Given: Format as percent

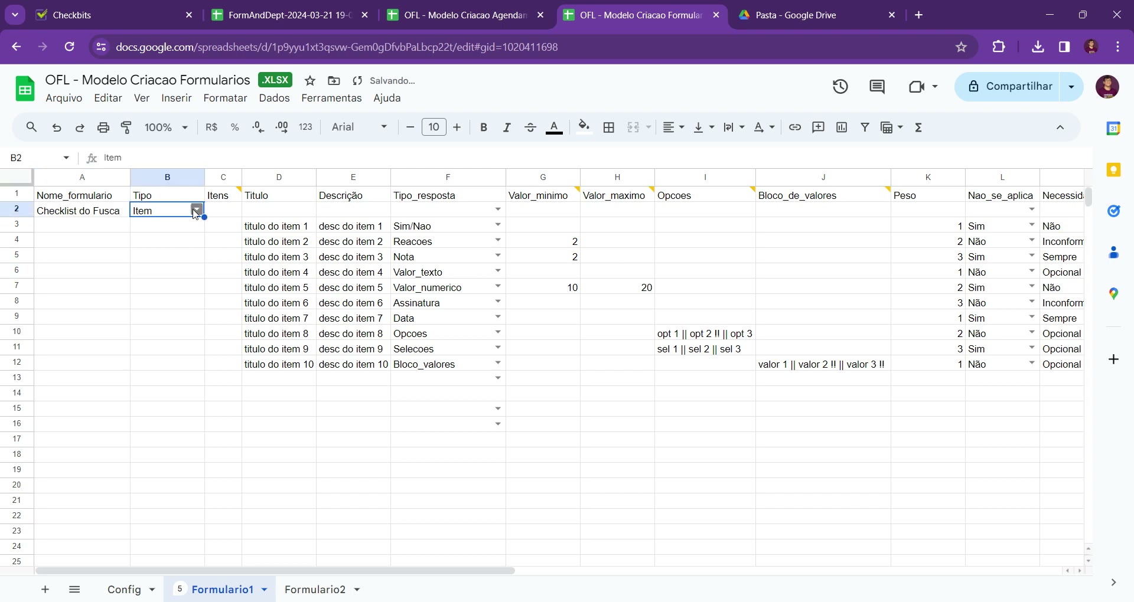Looking at the screenshot, I should 235,127.
